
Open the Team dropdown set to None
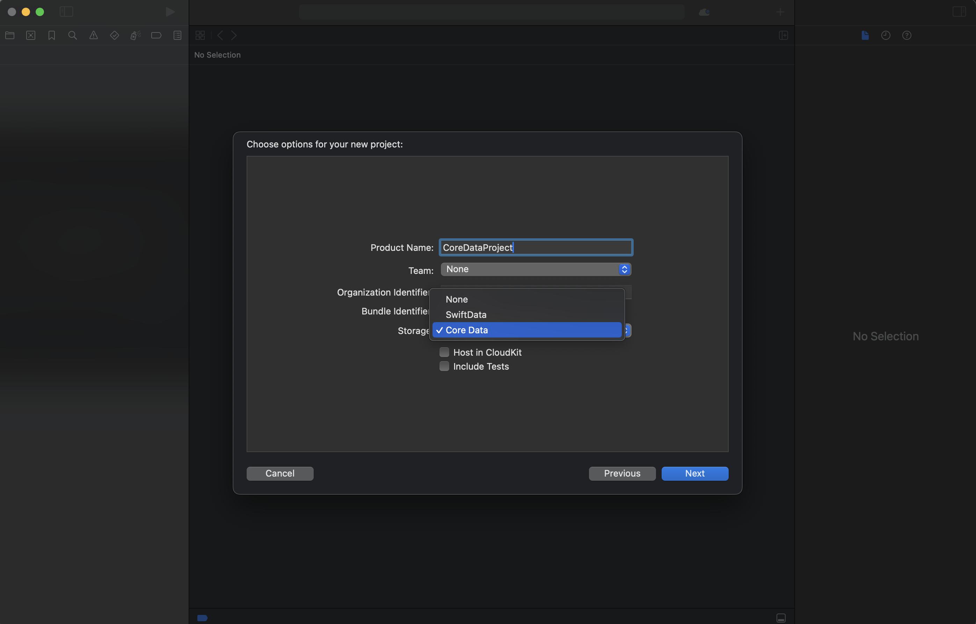click(536, 269)
